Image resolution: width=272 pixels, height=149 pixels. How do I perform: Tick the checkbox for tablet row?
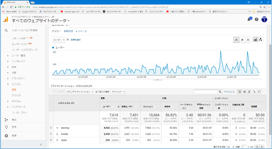pyautogui.click(x=51, y=140)
